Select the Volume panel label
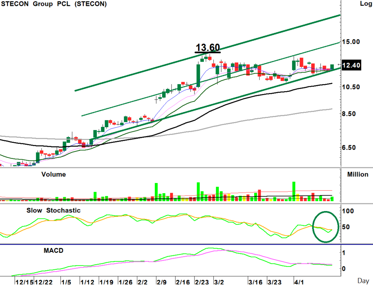The width and height of the screenshot is (373, 285). tap(54, 175)
